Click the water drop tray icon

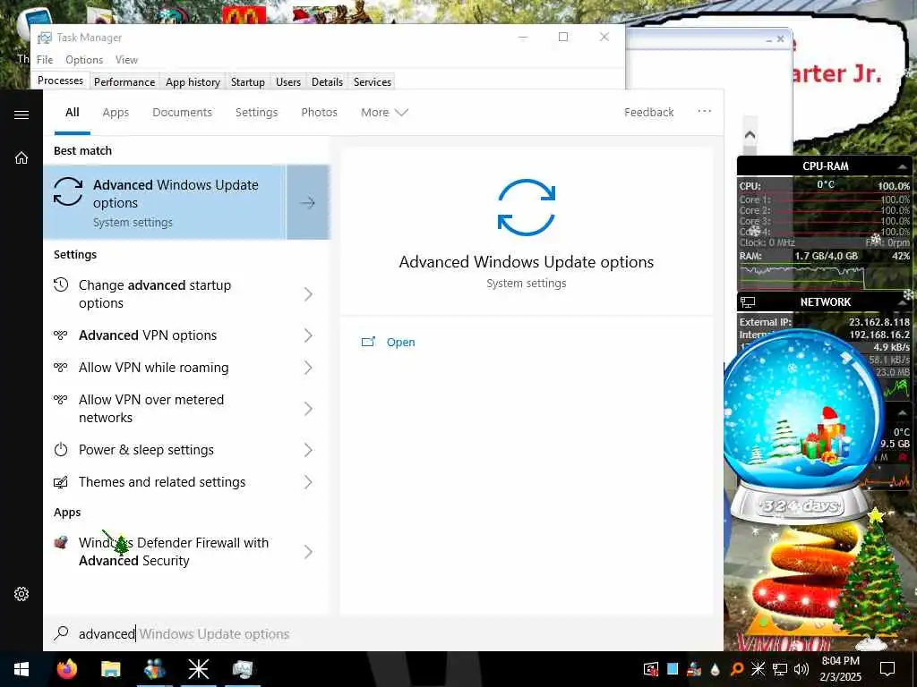pyautogui.click(x=716, y=669)
